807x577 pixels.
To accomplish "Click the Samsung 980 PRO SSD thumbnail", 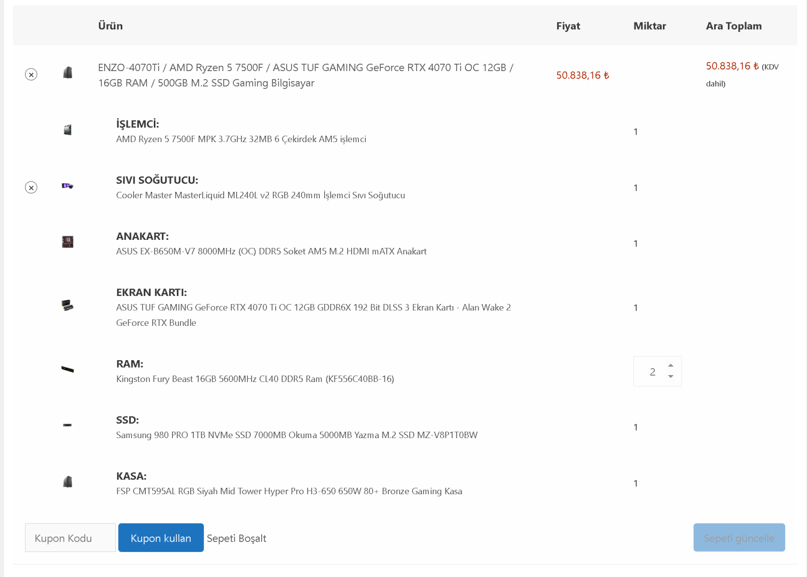I will [x=68, y=425].
